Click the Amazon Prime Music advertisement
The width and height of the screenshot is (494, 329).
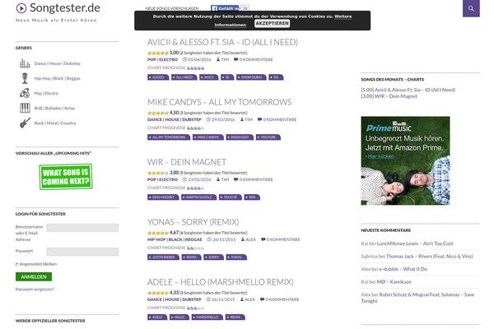[405, 160]
